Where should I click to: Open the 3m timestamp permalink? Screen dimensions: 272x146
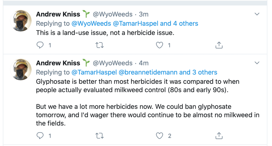pos(144,14)
